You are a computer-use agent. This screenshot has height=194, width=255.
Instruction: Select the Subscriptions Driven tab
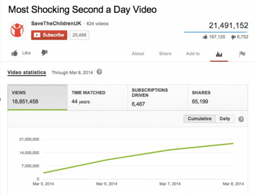tap(158, 98)
